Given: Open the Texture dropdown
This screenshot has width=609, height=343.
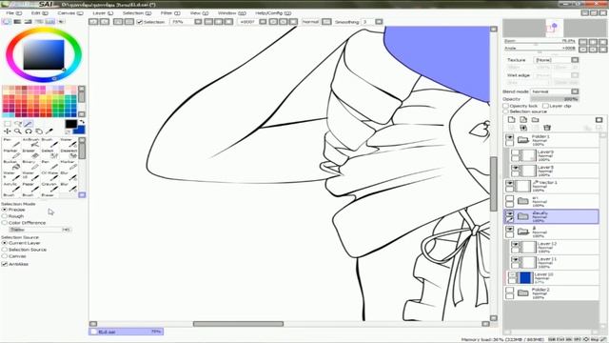Looking at the screenshot, I should 575,60.
